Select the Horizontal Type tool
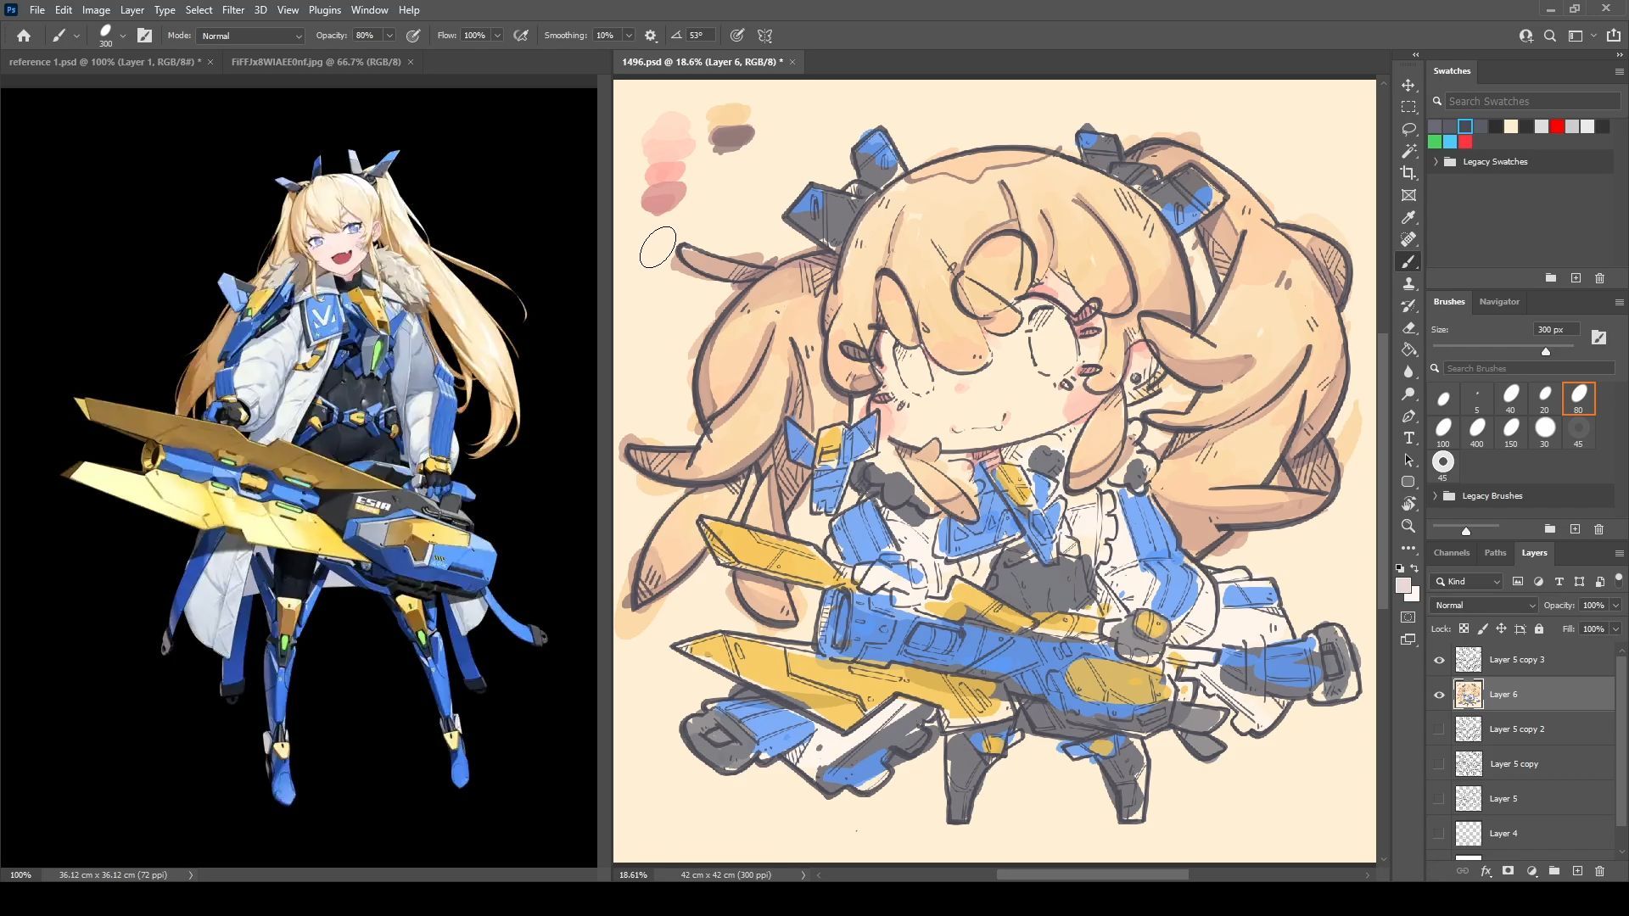The image size is (1629, 916). tap(1408, 438)
